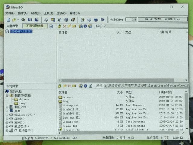Open the 选项(O) menu
The width and height of the screenshot is (193, 145).
(62, 13)
